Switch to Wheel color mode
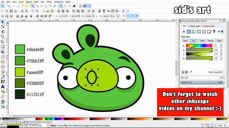229x128 pixels. pos(210,41)
